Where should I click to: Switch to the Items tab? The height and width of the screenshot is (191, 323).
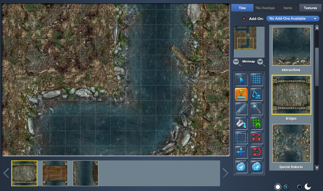click(x=288, y=8)
